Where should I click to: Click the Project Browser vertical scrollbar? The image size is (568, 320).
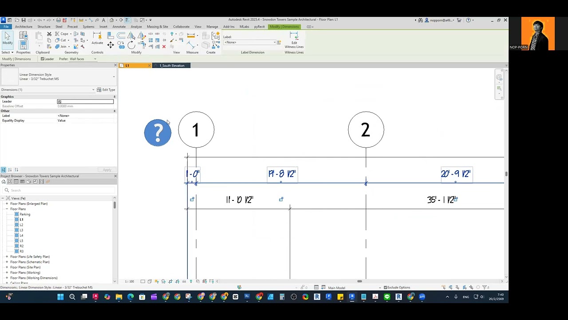115,205
